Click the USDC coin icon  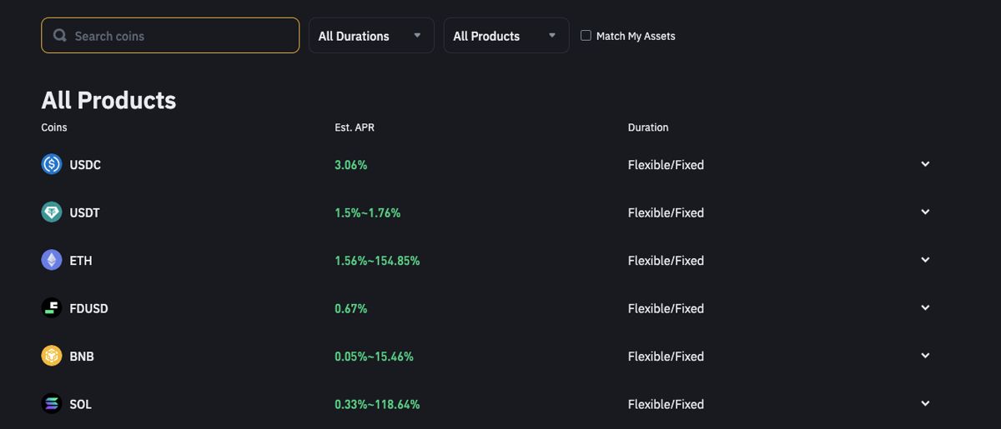(52, 164)
